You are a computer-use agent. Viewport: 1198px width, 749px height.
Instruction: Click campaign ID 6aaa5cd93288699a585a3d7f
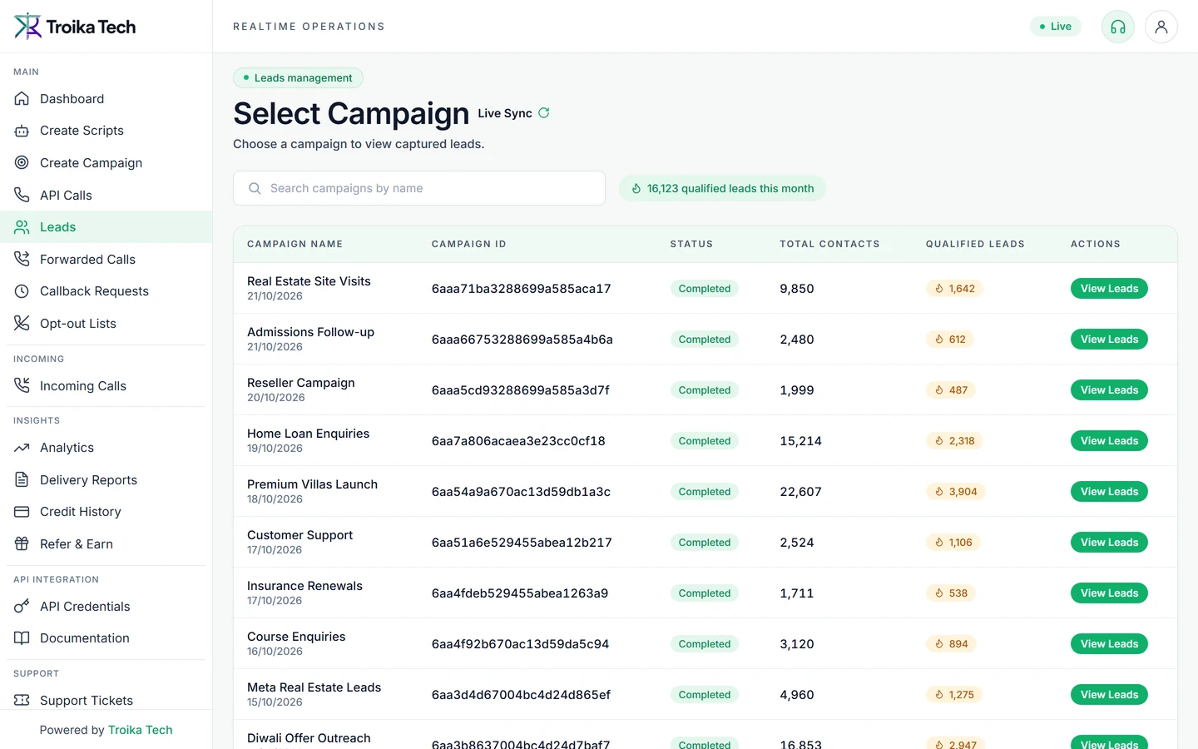pos(521,390)
